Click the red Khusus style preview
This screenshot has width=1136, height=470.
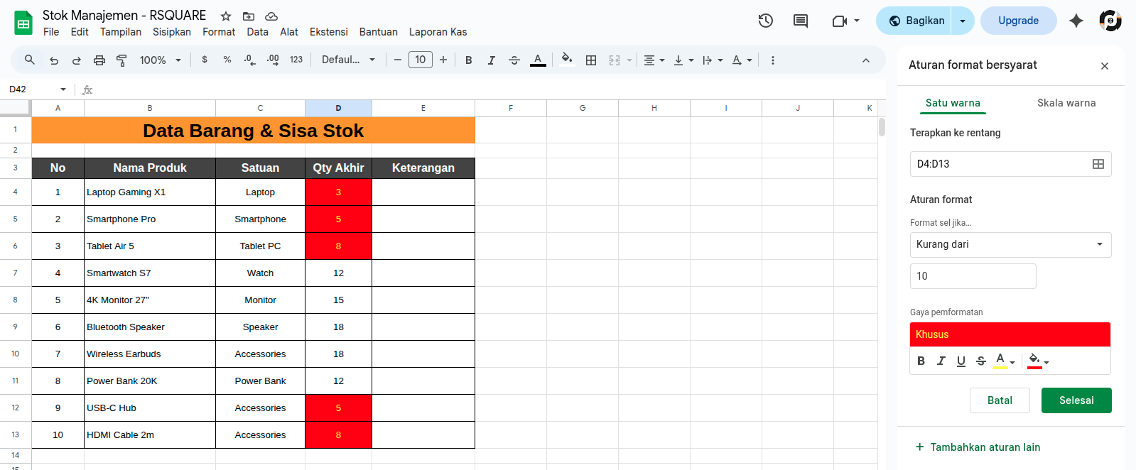point(1010,334)
